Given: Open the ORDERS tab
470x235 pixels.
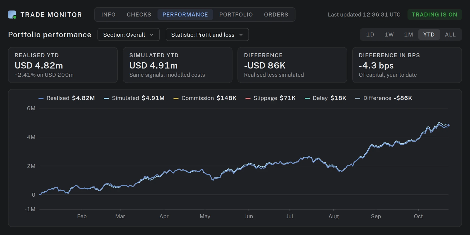Looking at the screenshot, I should tap(276, 14).
